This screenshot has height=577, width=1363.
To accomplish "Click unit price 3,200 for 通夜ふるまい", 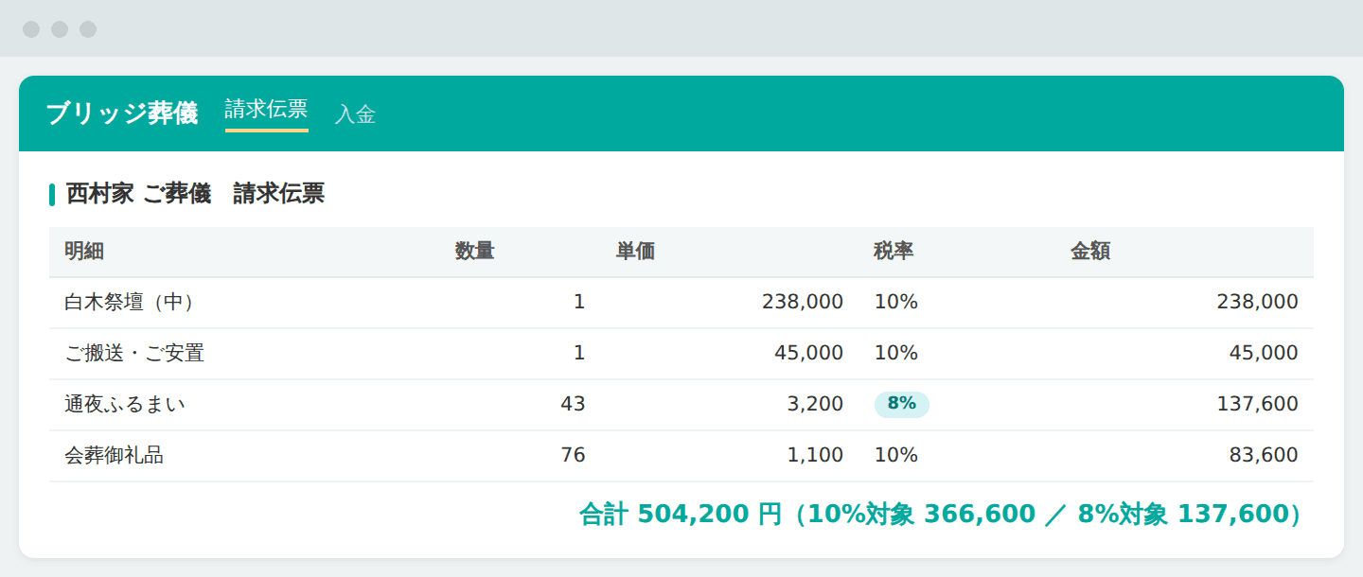I will coord(815,405).
